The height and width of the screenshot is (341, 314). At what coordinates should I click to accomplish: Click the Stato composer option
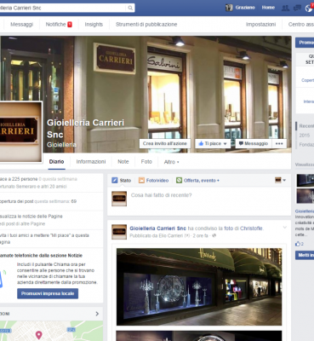pos(121,180)
